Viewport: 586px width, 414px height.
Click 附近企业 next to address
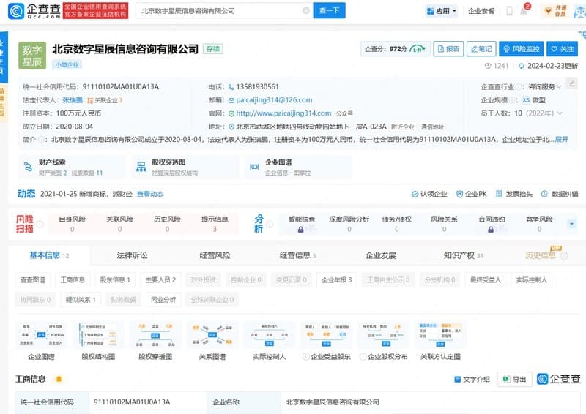(402, 127)
